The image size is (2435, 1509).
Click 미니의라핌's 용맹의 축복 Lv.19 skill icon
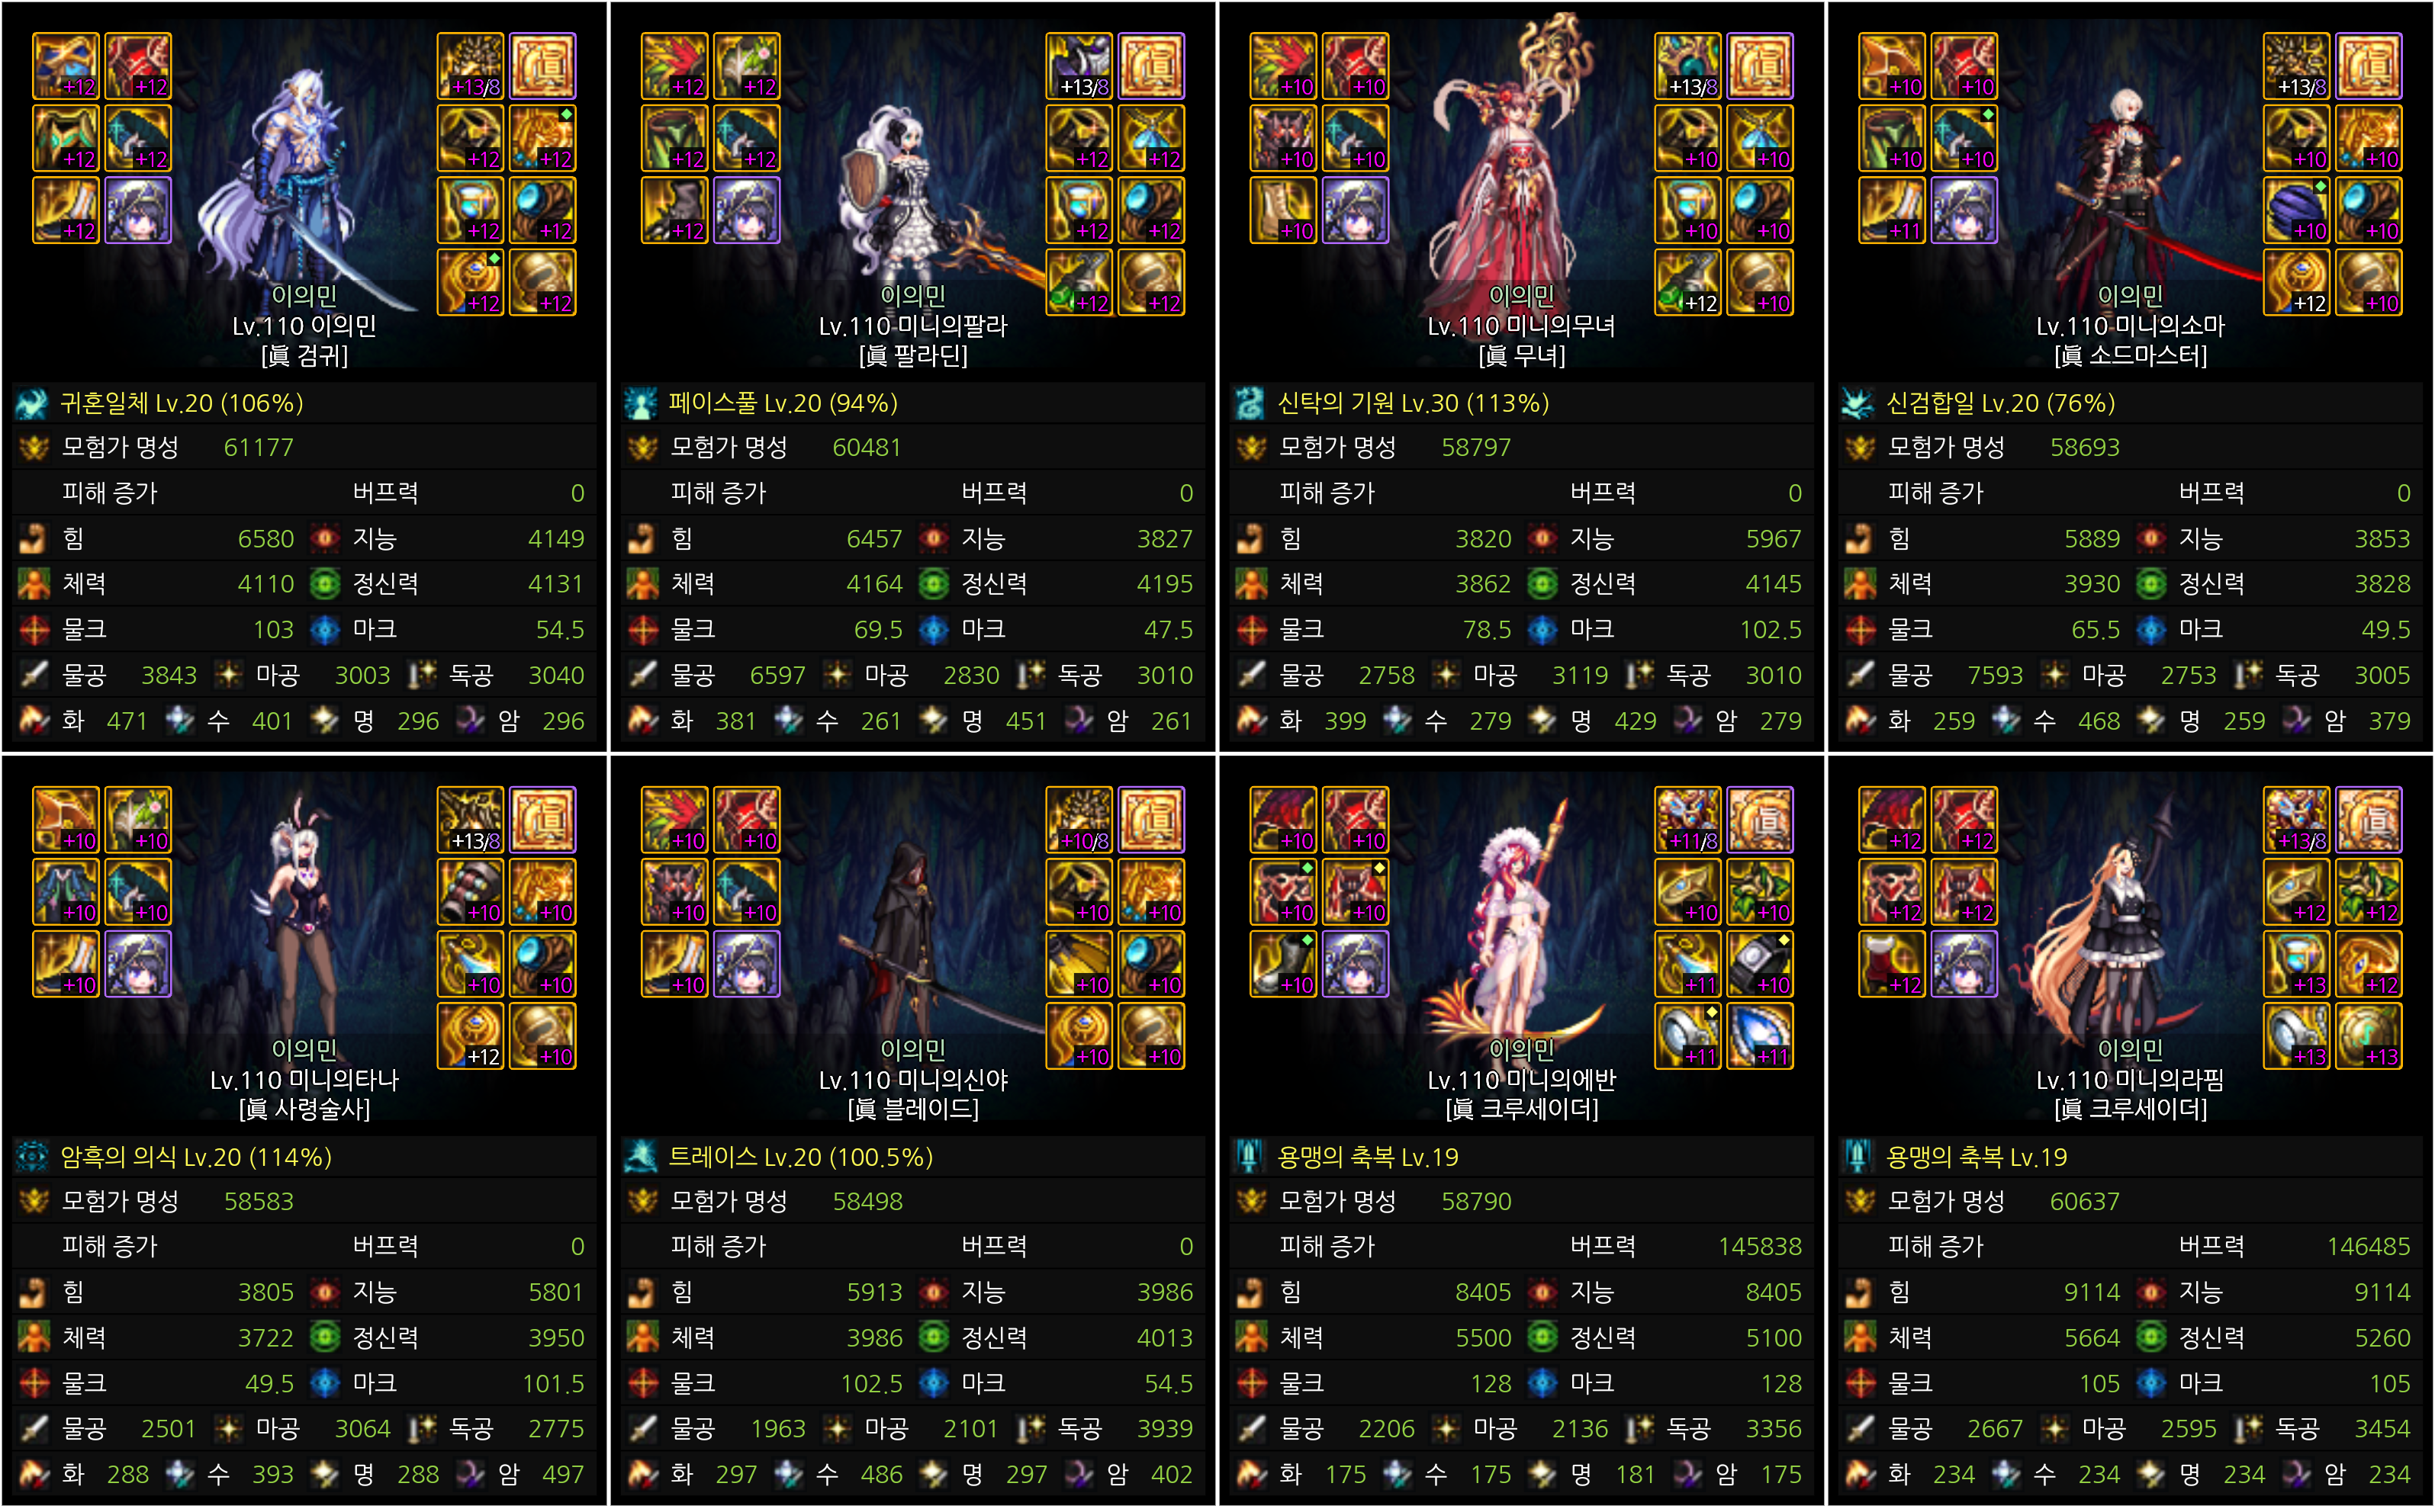coord(1858,1157)
